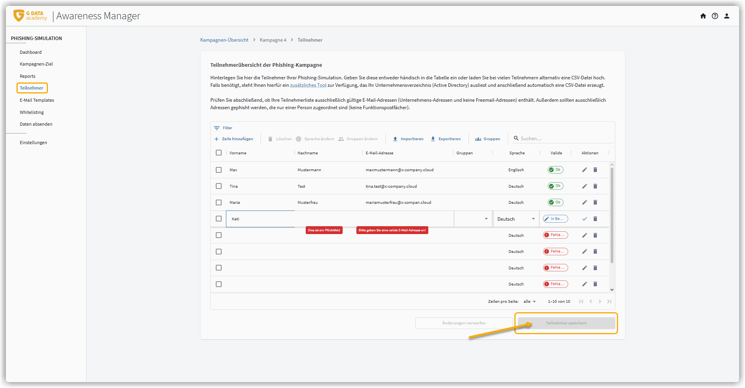Click Vorname field containing Kati
Image resolution: width=745 pixels, height=388 pixels.
[261, 219]
